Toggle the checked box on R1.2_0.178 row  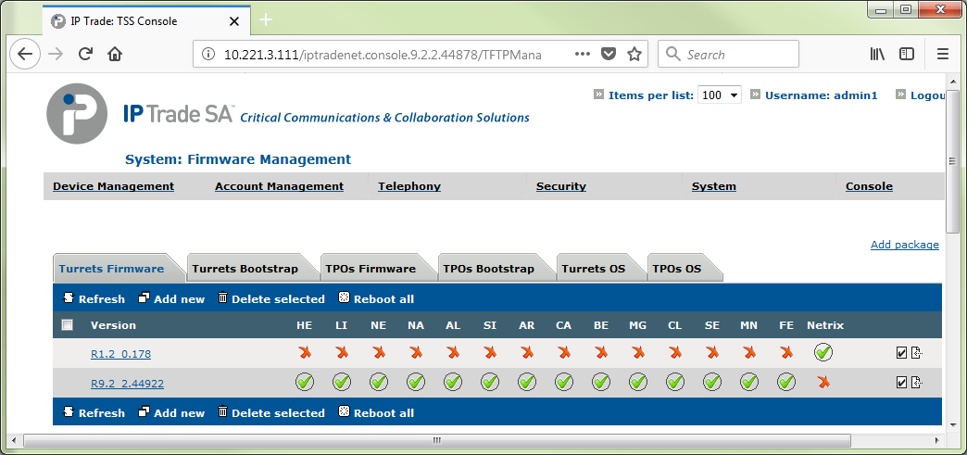(901, 352)
